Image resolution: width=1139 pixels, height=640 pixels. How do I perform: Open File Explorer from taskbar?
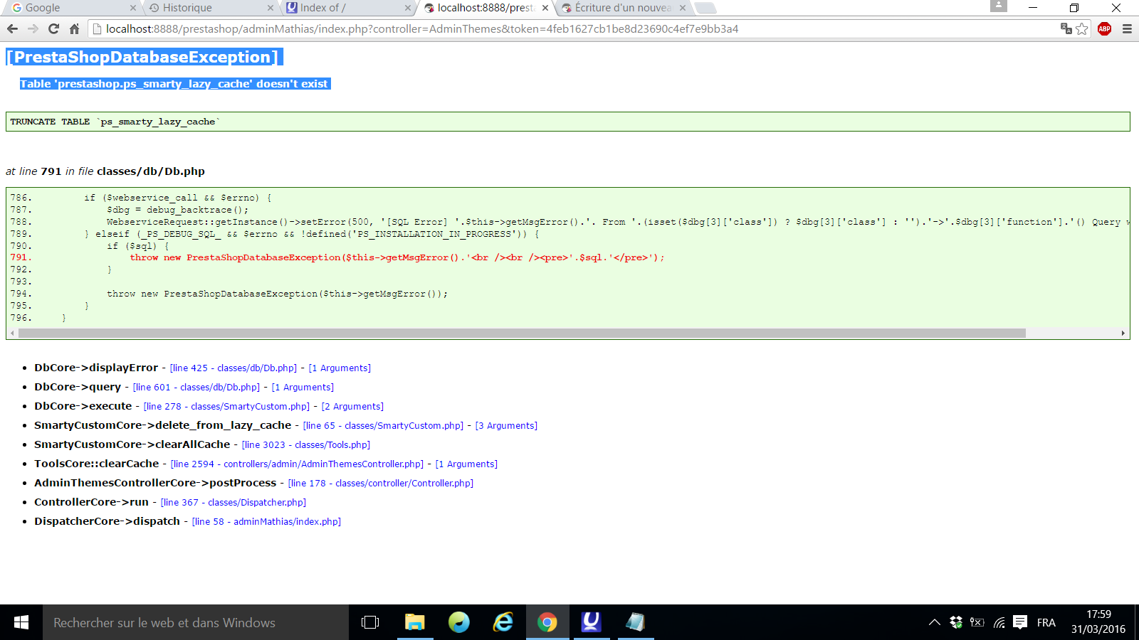click(x=414, y=622)
